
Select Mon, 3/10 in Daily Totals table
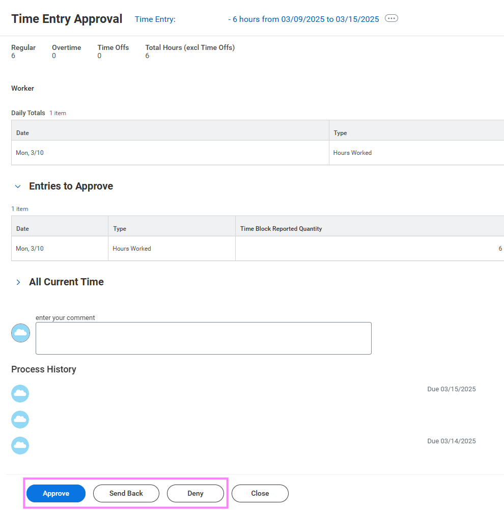pyautogui.click(x=29, y=152)
